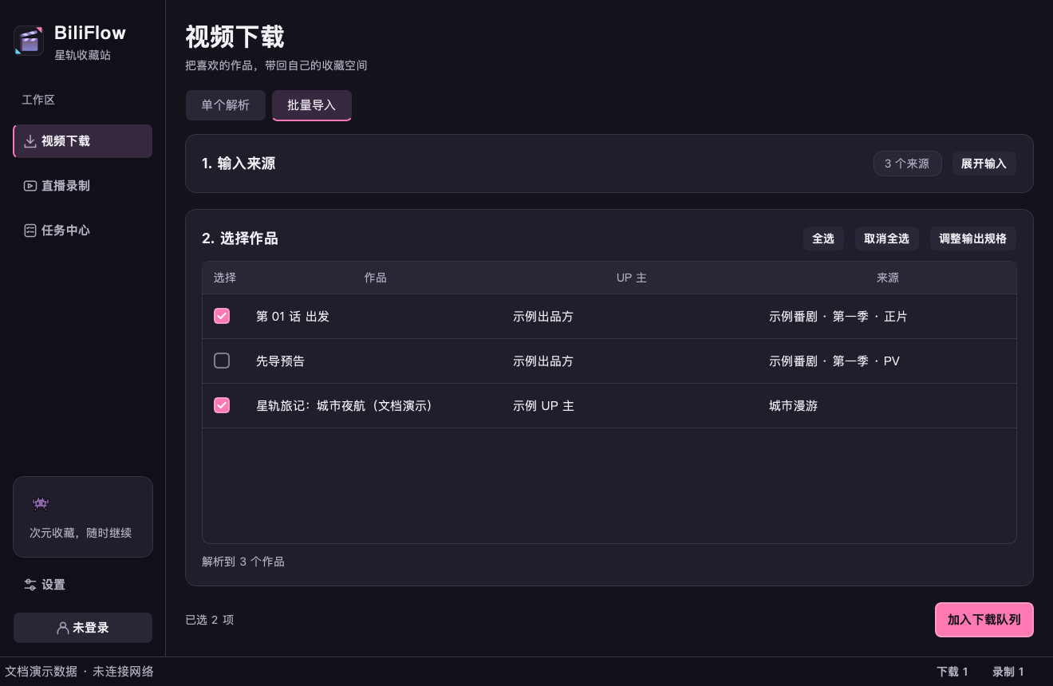Uncheck the 星轨旅记：城市夜航 checkbox
This screenshot has height=686, width=1053.
point(222,405)
